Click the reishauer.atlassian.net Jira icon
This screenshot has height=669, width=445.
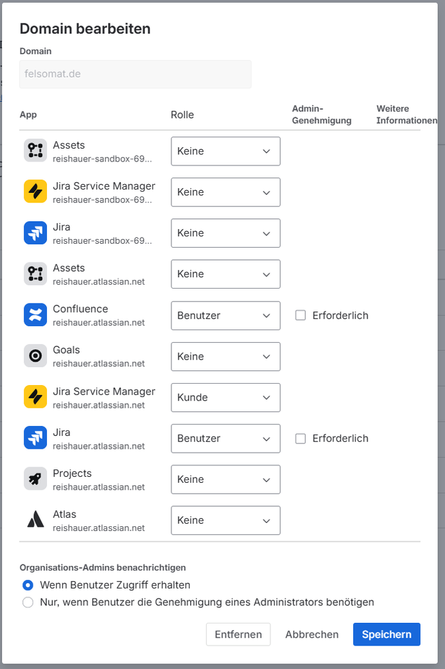coord(35,438)
